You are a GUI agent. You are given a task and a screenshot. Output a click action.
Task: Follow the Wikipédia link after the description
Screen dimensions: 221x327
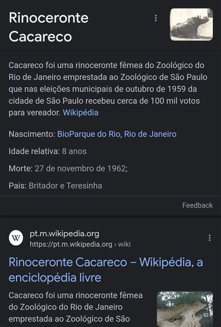(x=81, y=113)
